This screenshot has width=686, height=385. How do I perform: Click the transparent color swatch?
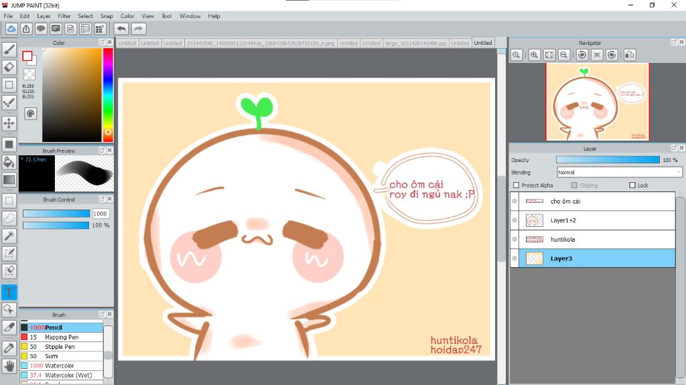point(29,74)
